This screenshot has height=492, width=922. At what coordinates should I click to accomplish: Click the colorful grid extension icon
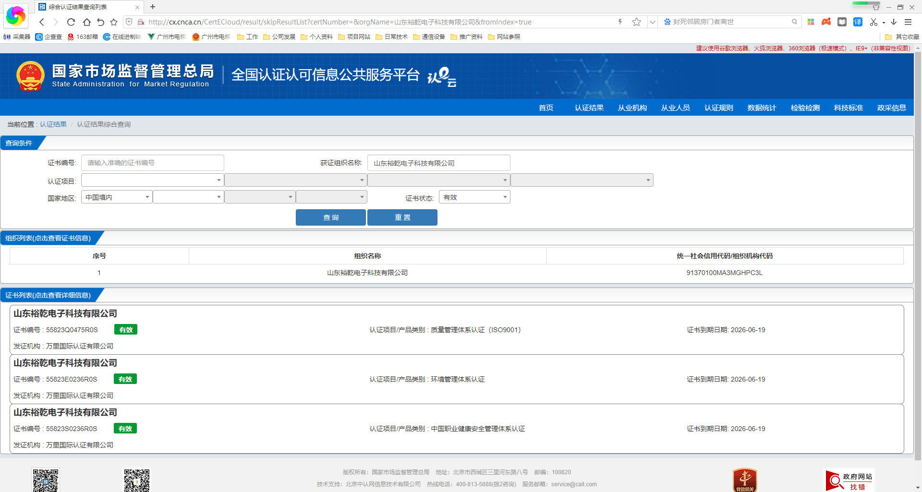(x=811, y=22)
